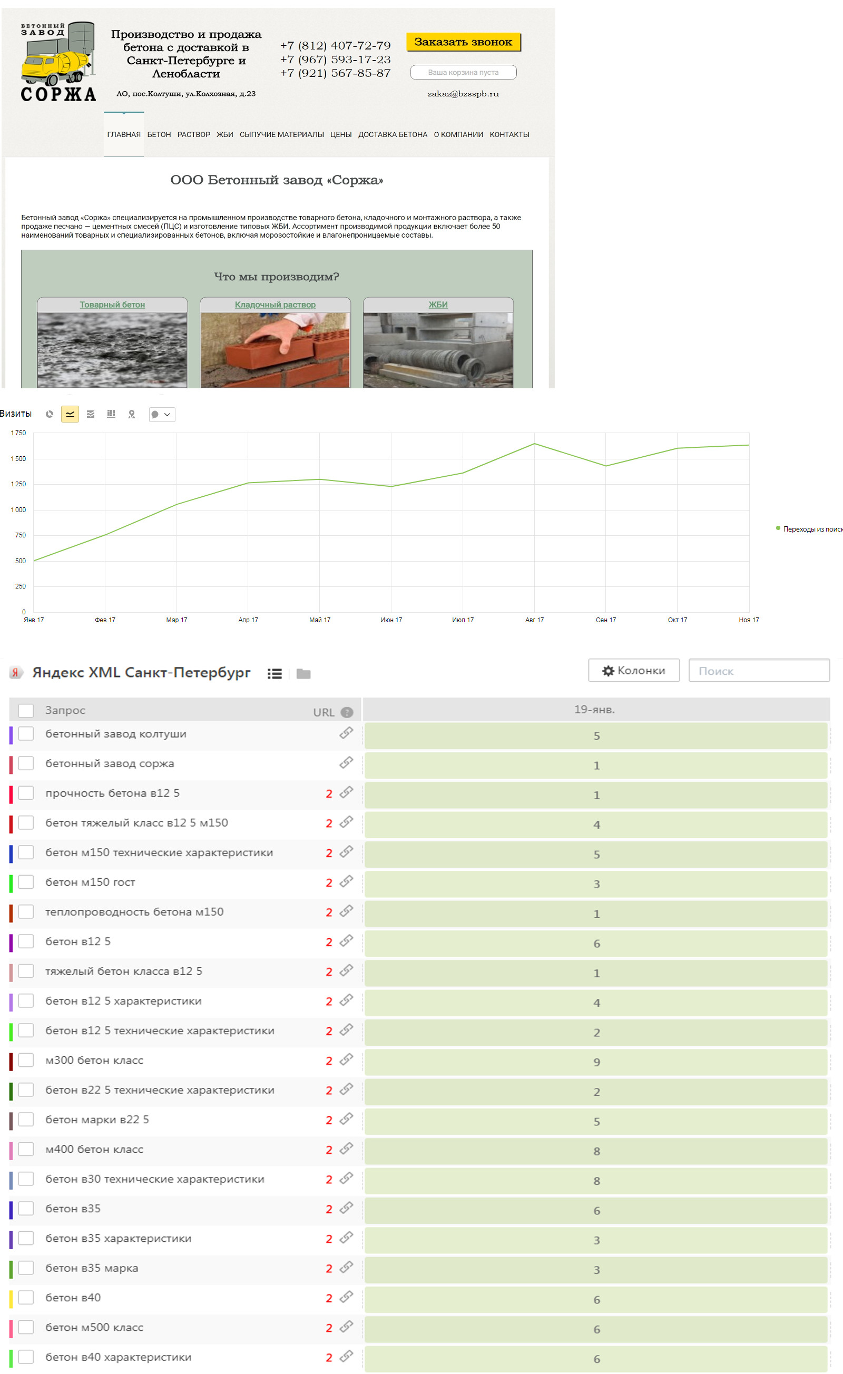This screenshot has height=1374, width=843.
Task: Open URL link icon for прочность бетона в12 5
Action: coord(346,792)
